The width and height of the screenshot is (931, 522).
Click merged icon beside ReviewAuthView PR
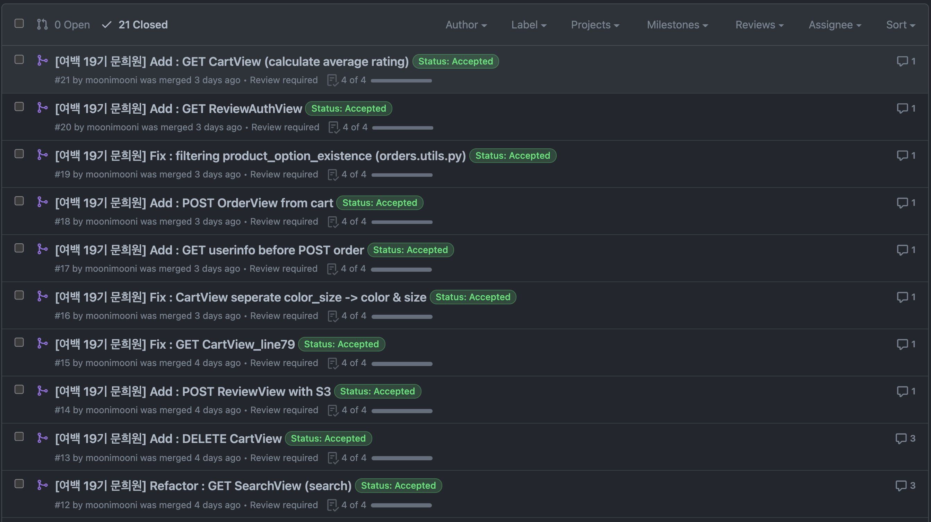[42, 108]
